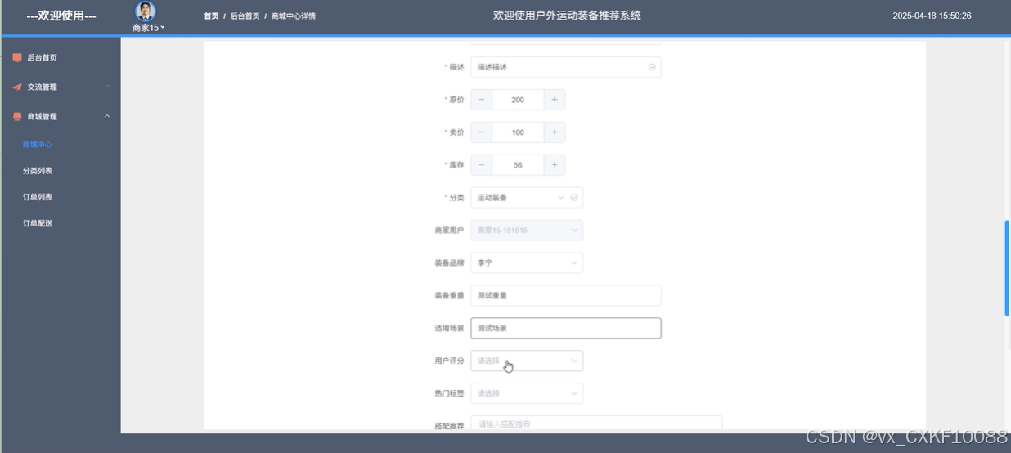The image size is (1011, 453).
Task: Click the 用户评分 field label
Action: pyautogui.click(x=449, y=361)
